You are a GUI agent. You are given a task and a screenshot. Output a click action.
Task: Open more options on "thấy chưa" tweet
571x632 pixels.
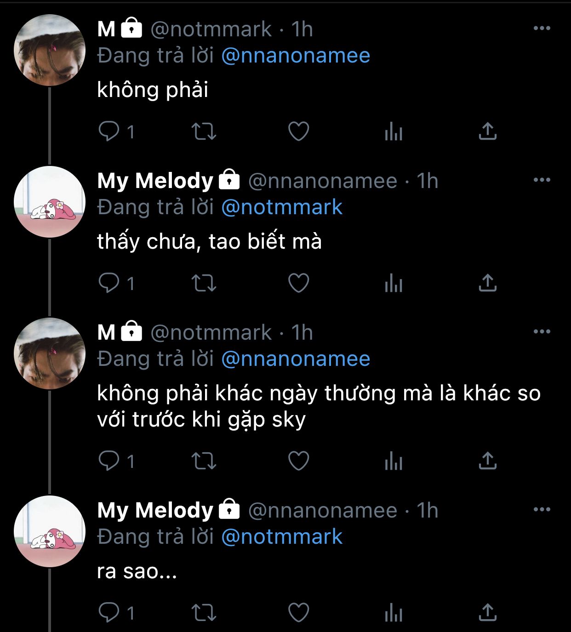coord(542,180)
